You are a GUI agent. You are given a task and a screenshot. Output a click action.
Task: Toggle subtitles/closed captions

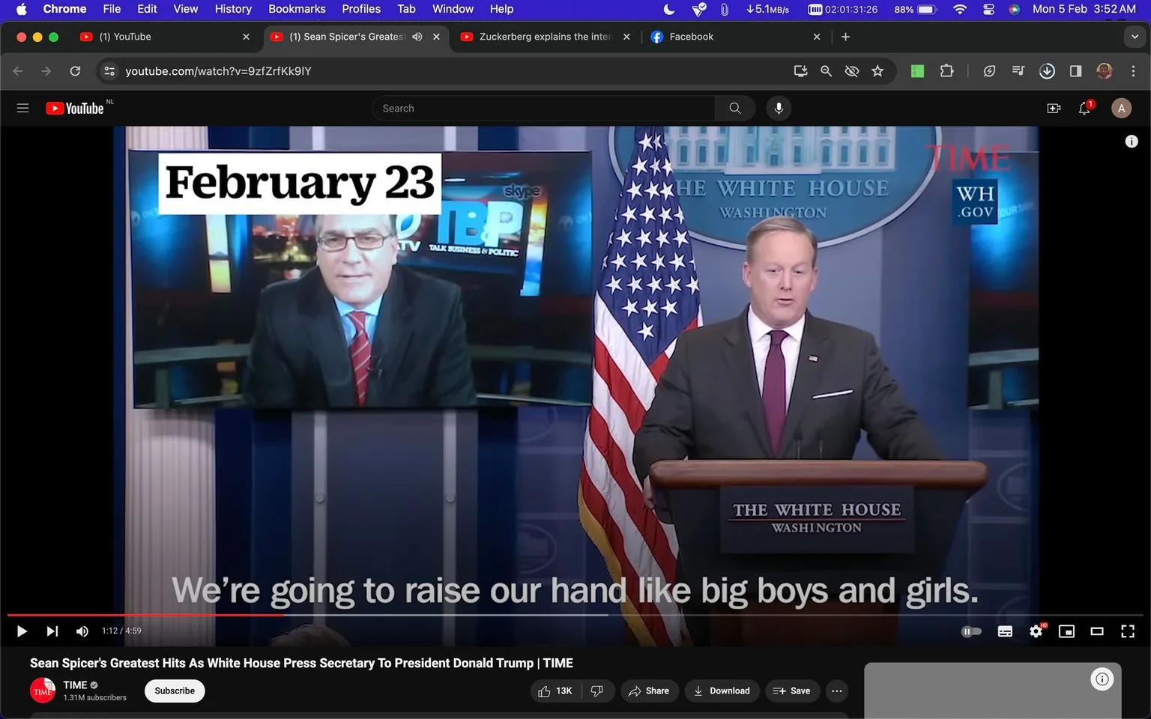(1005, 631)
